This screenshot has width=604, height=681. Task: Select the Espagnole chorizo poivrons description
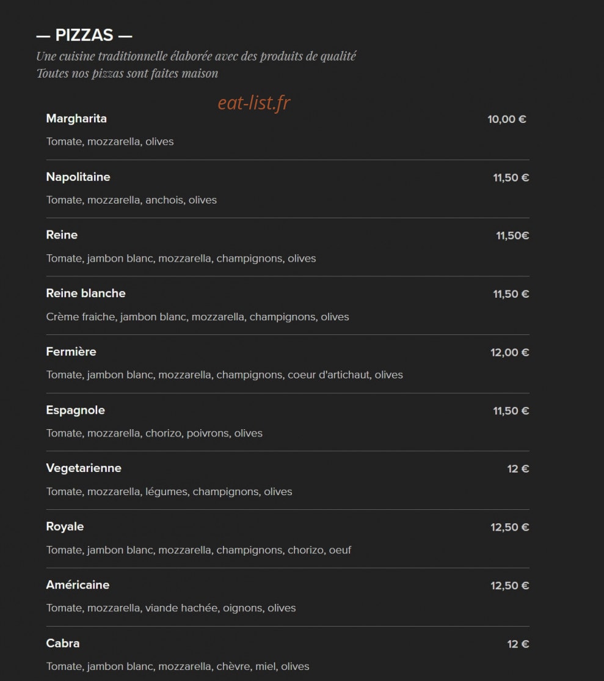click(x=154, y=433)
